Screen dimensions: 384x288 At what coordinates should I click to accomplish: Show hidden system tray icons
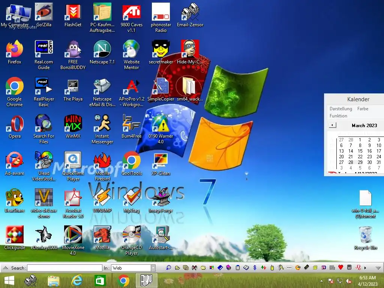(321, 281)
